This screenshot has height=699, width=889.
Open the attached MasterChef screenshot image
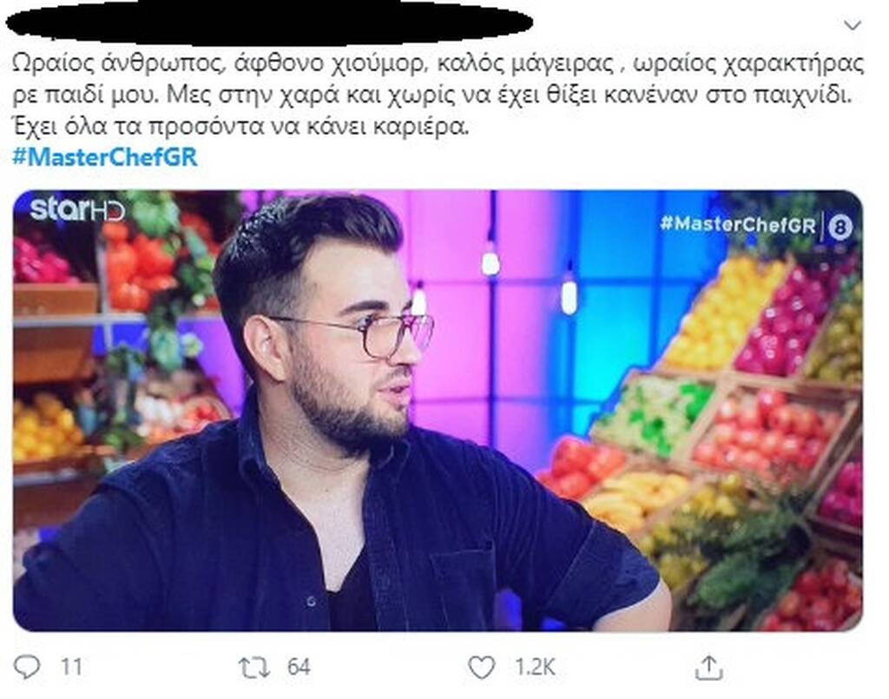pos(438,411)
